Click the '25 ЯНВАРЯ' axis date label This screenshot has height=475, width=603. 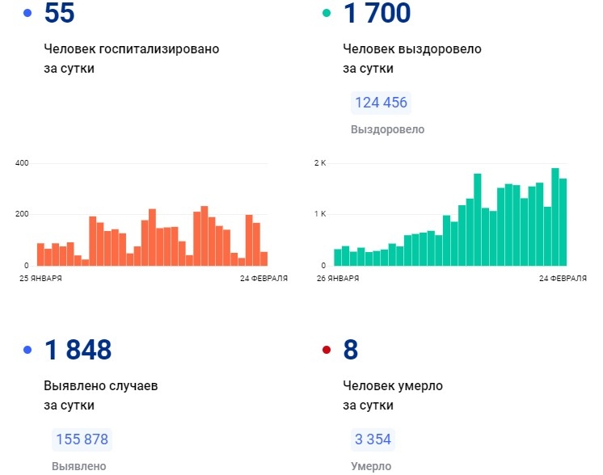click(41, 278)
